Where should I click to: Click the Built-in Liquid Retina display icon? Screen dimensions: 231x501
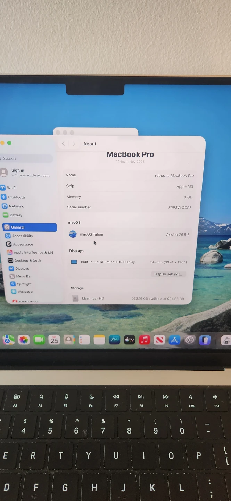click(x=74, y=262)
